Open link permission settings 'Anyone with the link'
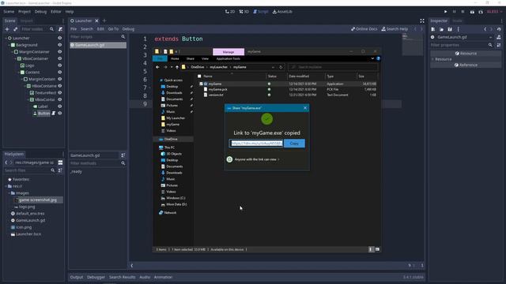Image resolution: width=506 pixels, height=284 pixels. pos(257,159)
